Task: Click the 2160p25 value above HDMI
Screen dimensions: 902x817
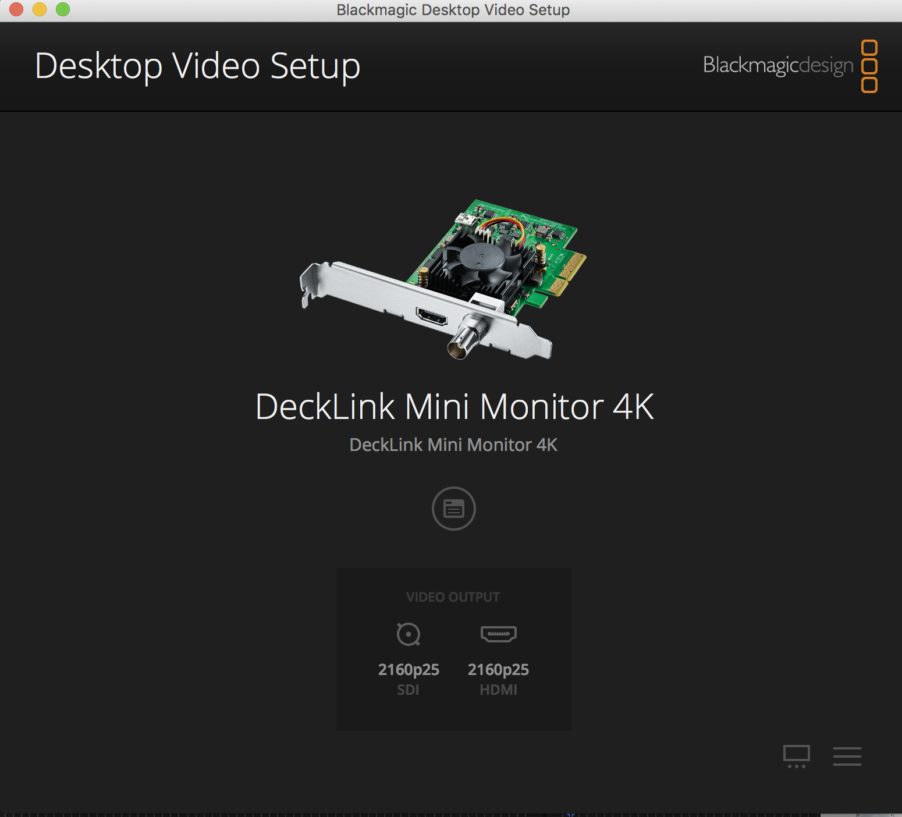Action: point(499,670)
